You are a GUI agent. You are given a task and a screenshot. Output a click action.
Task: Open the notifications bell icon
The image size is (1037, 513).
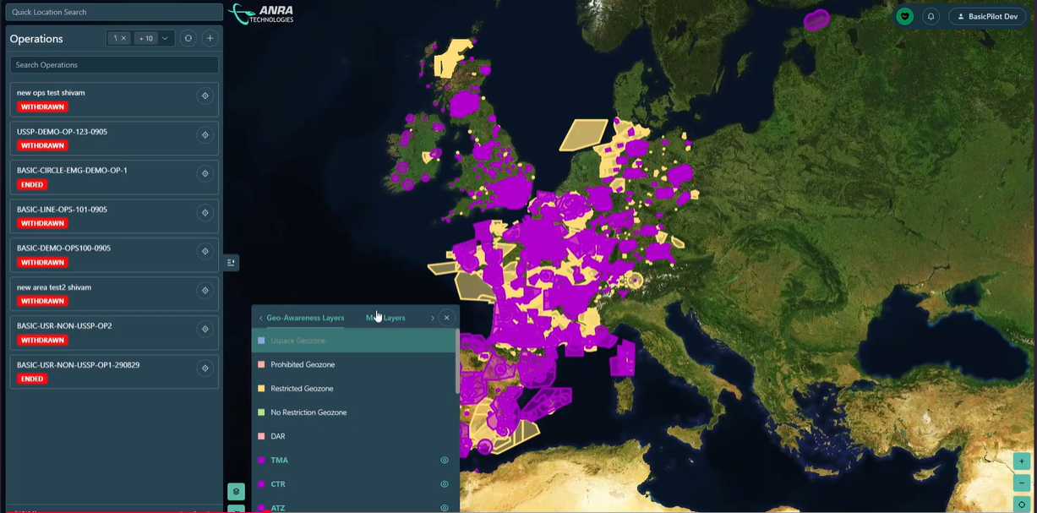point(931,16)
